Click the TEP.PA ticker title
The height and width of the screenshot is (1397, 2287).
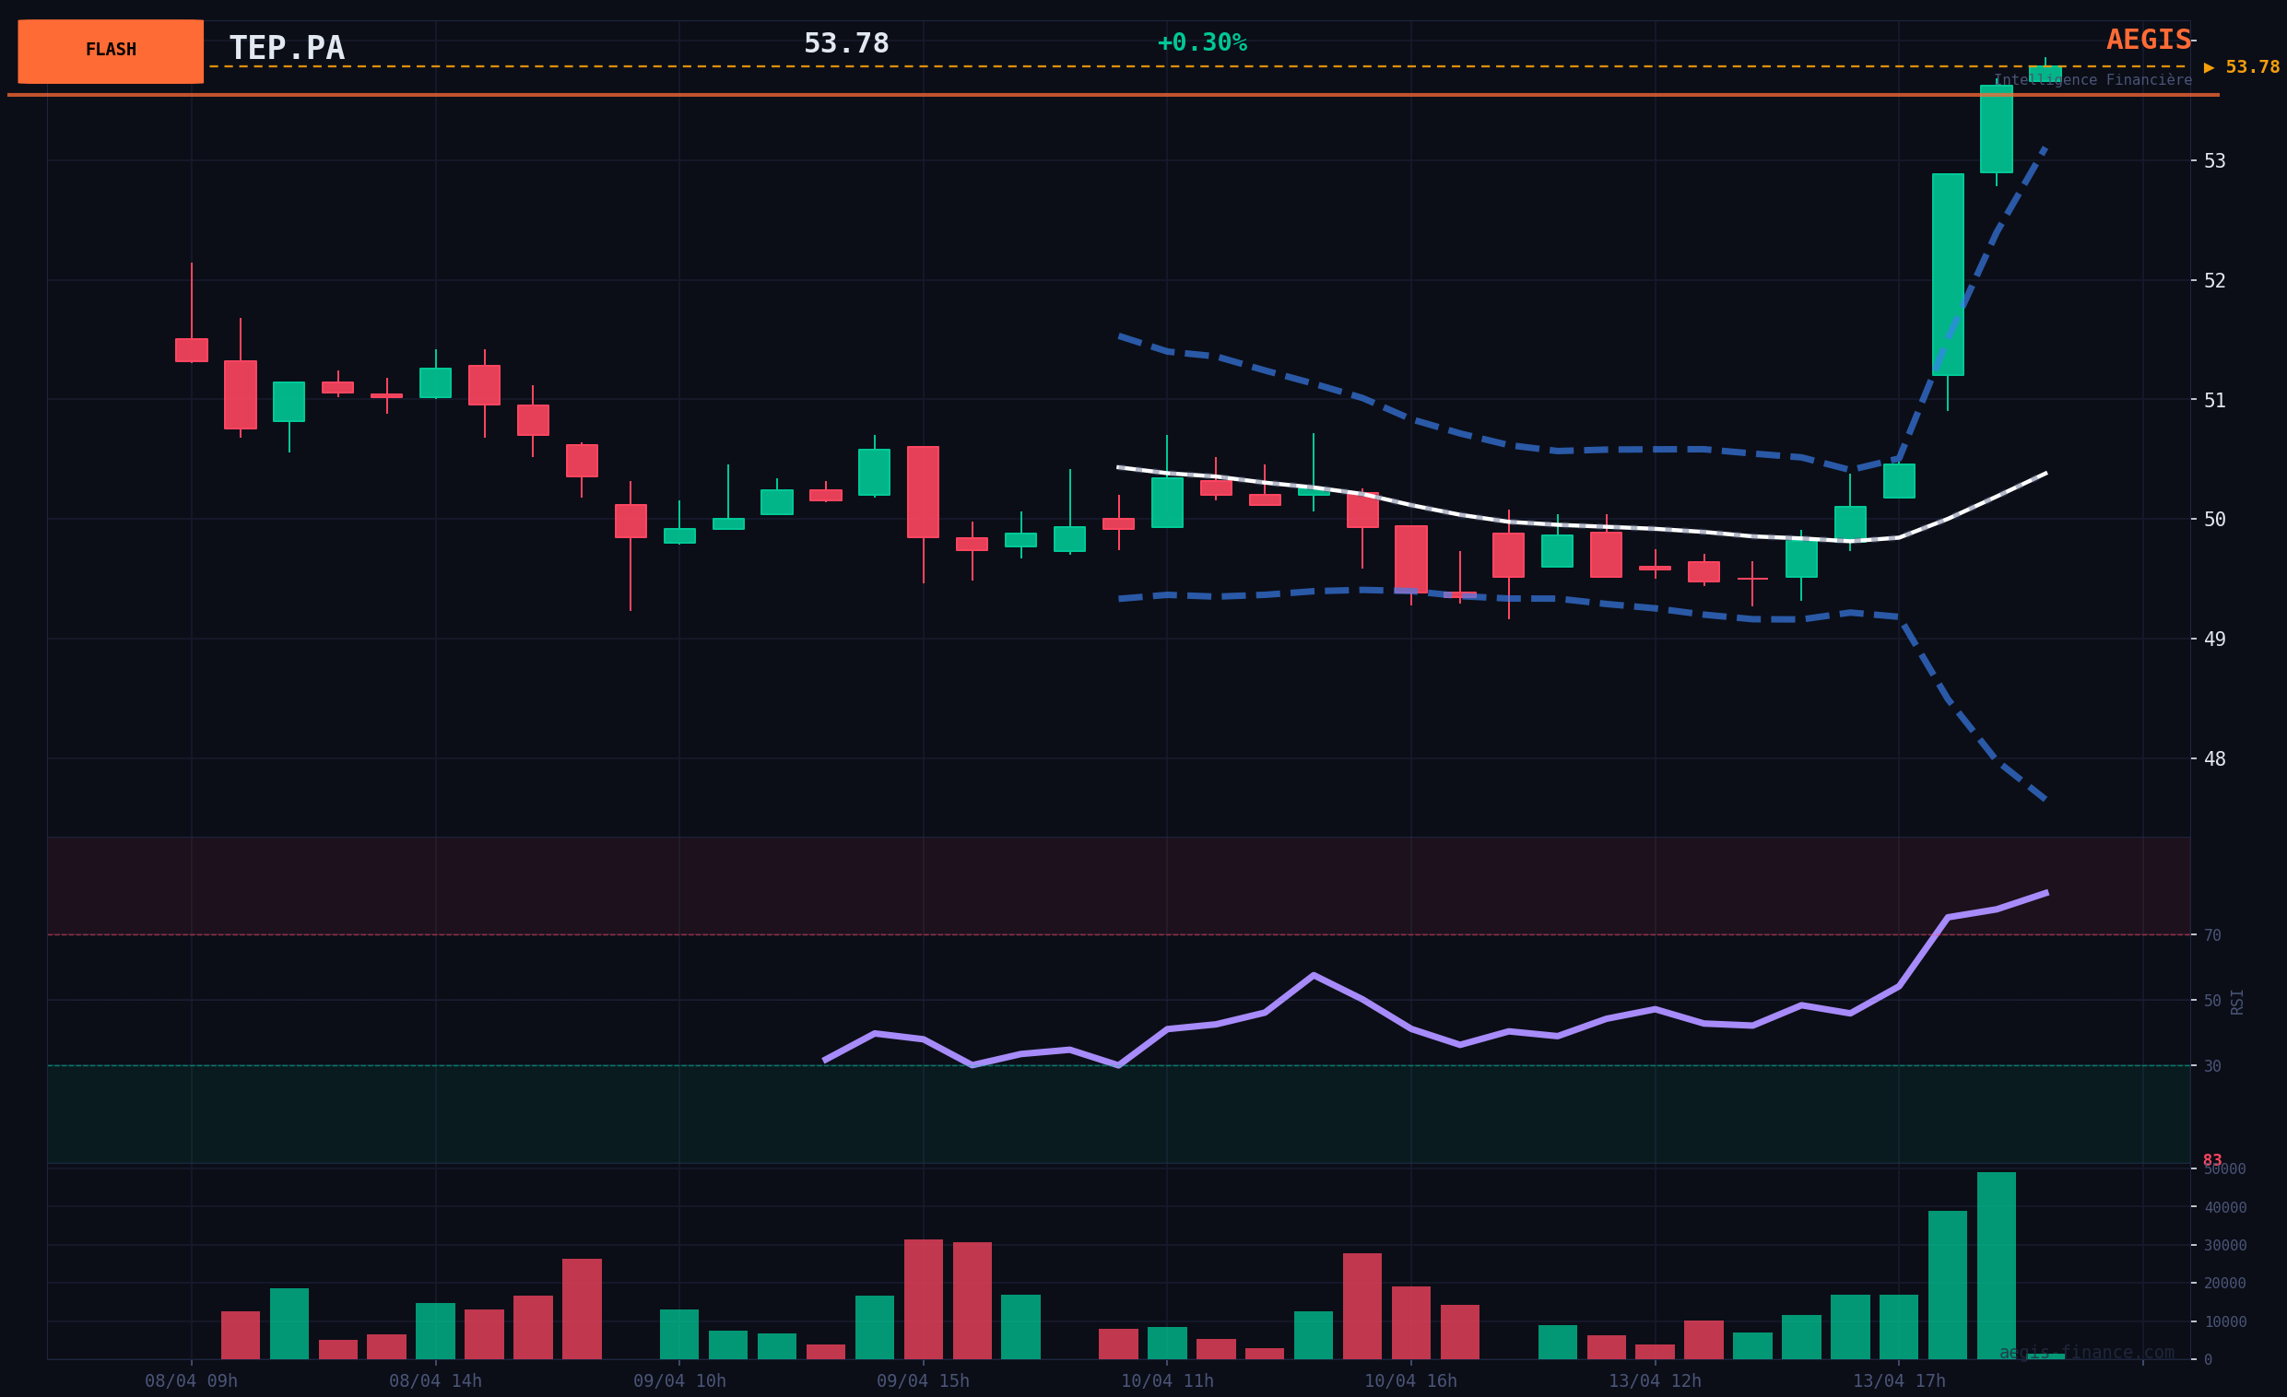click(286, 48)
